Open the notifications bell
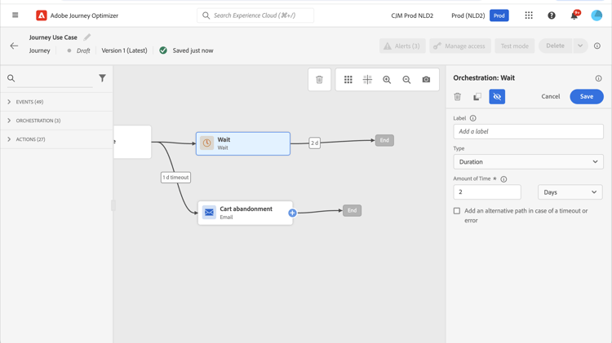Viewport: 612px width, 343px height. tap(574, 15)
